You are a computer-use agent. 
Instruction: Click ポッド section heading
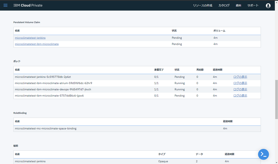click(x=17, y=61)
